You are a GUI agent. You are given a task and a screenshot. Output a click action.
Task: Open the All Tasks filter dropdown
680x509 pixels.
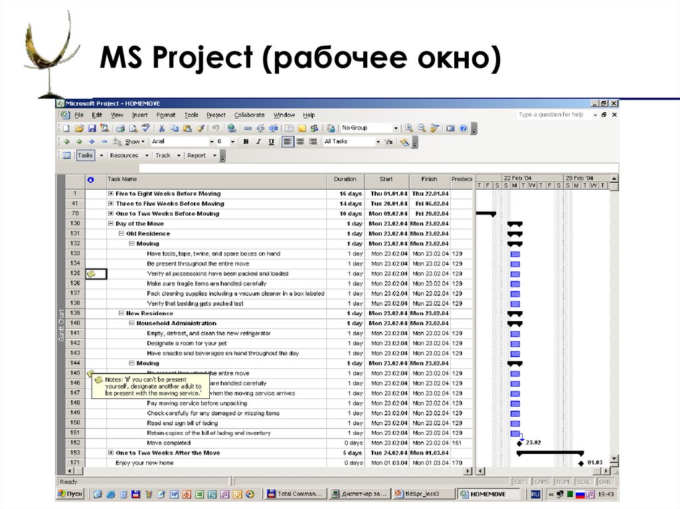point(378,142)
